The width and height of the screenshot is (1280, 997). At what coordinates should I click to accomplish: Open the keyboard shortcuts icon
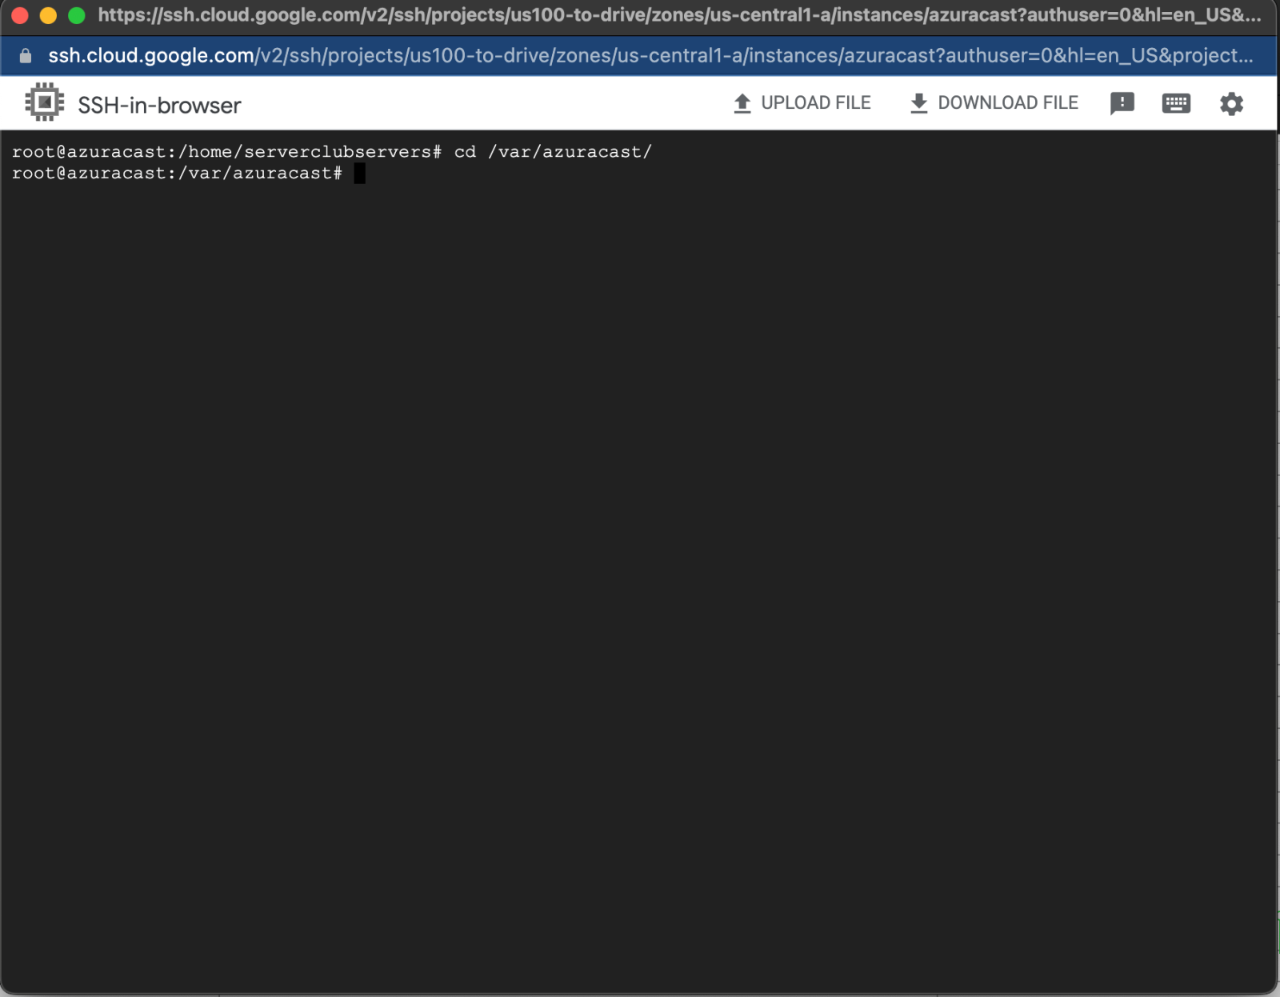(x=1176, y=103)
